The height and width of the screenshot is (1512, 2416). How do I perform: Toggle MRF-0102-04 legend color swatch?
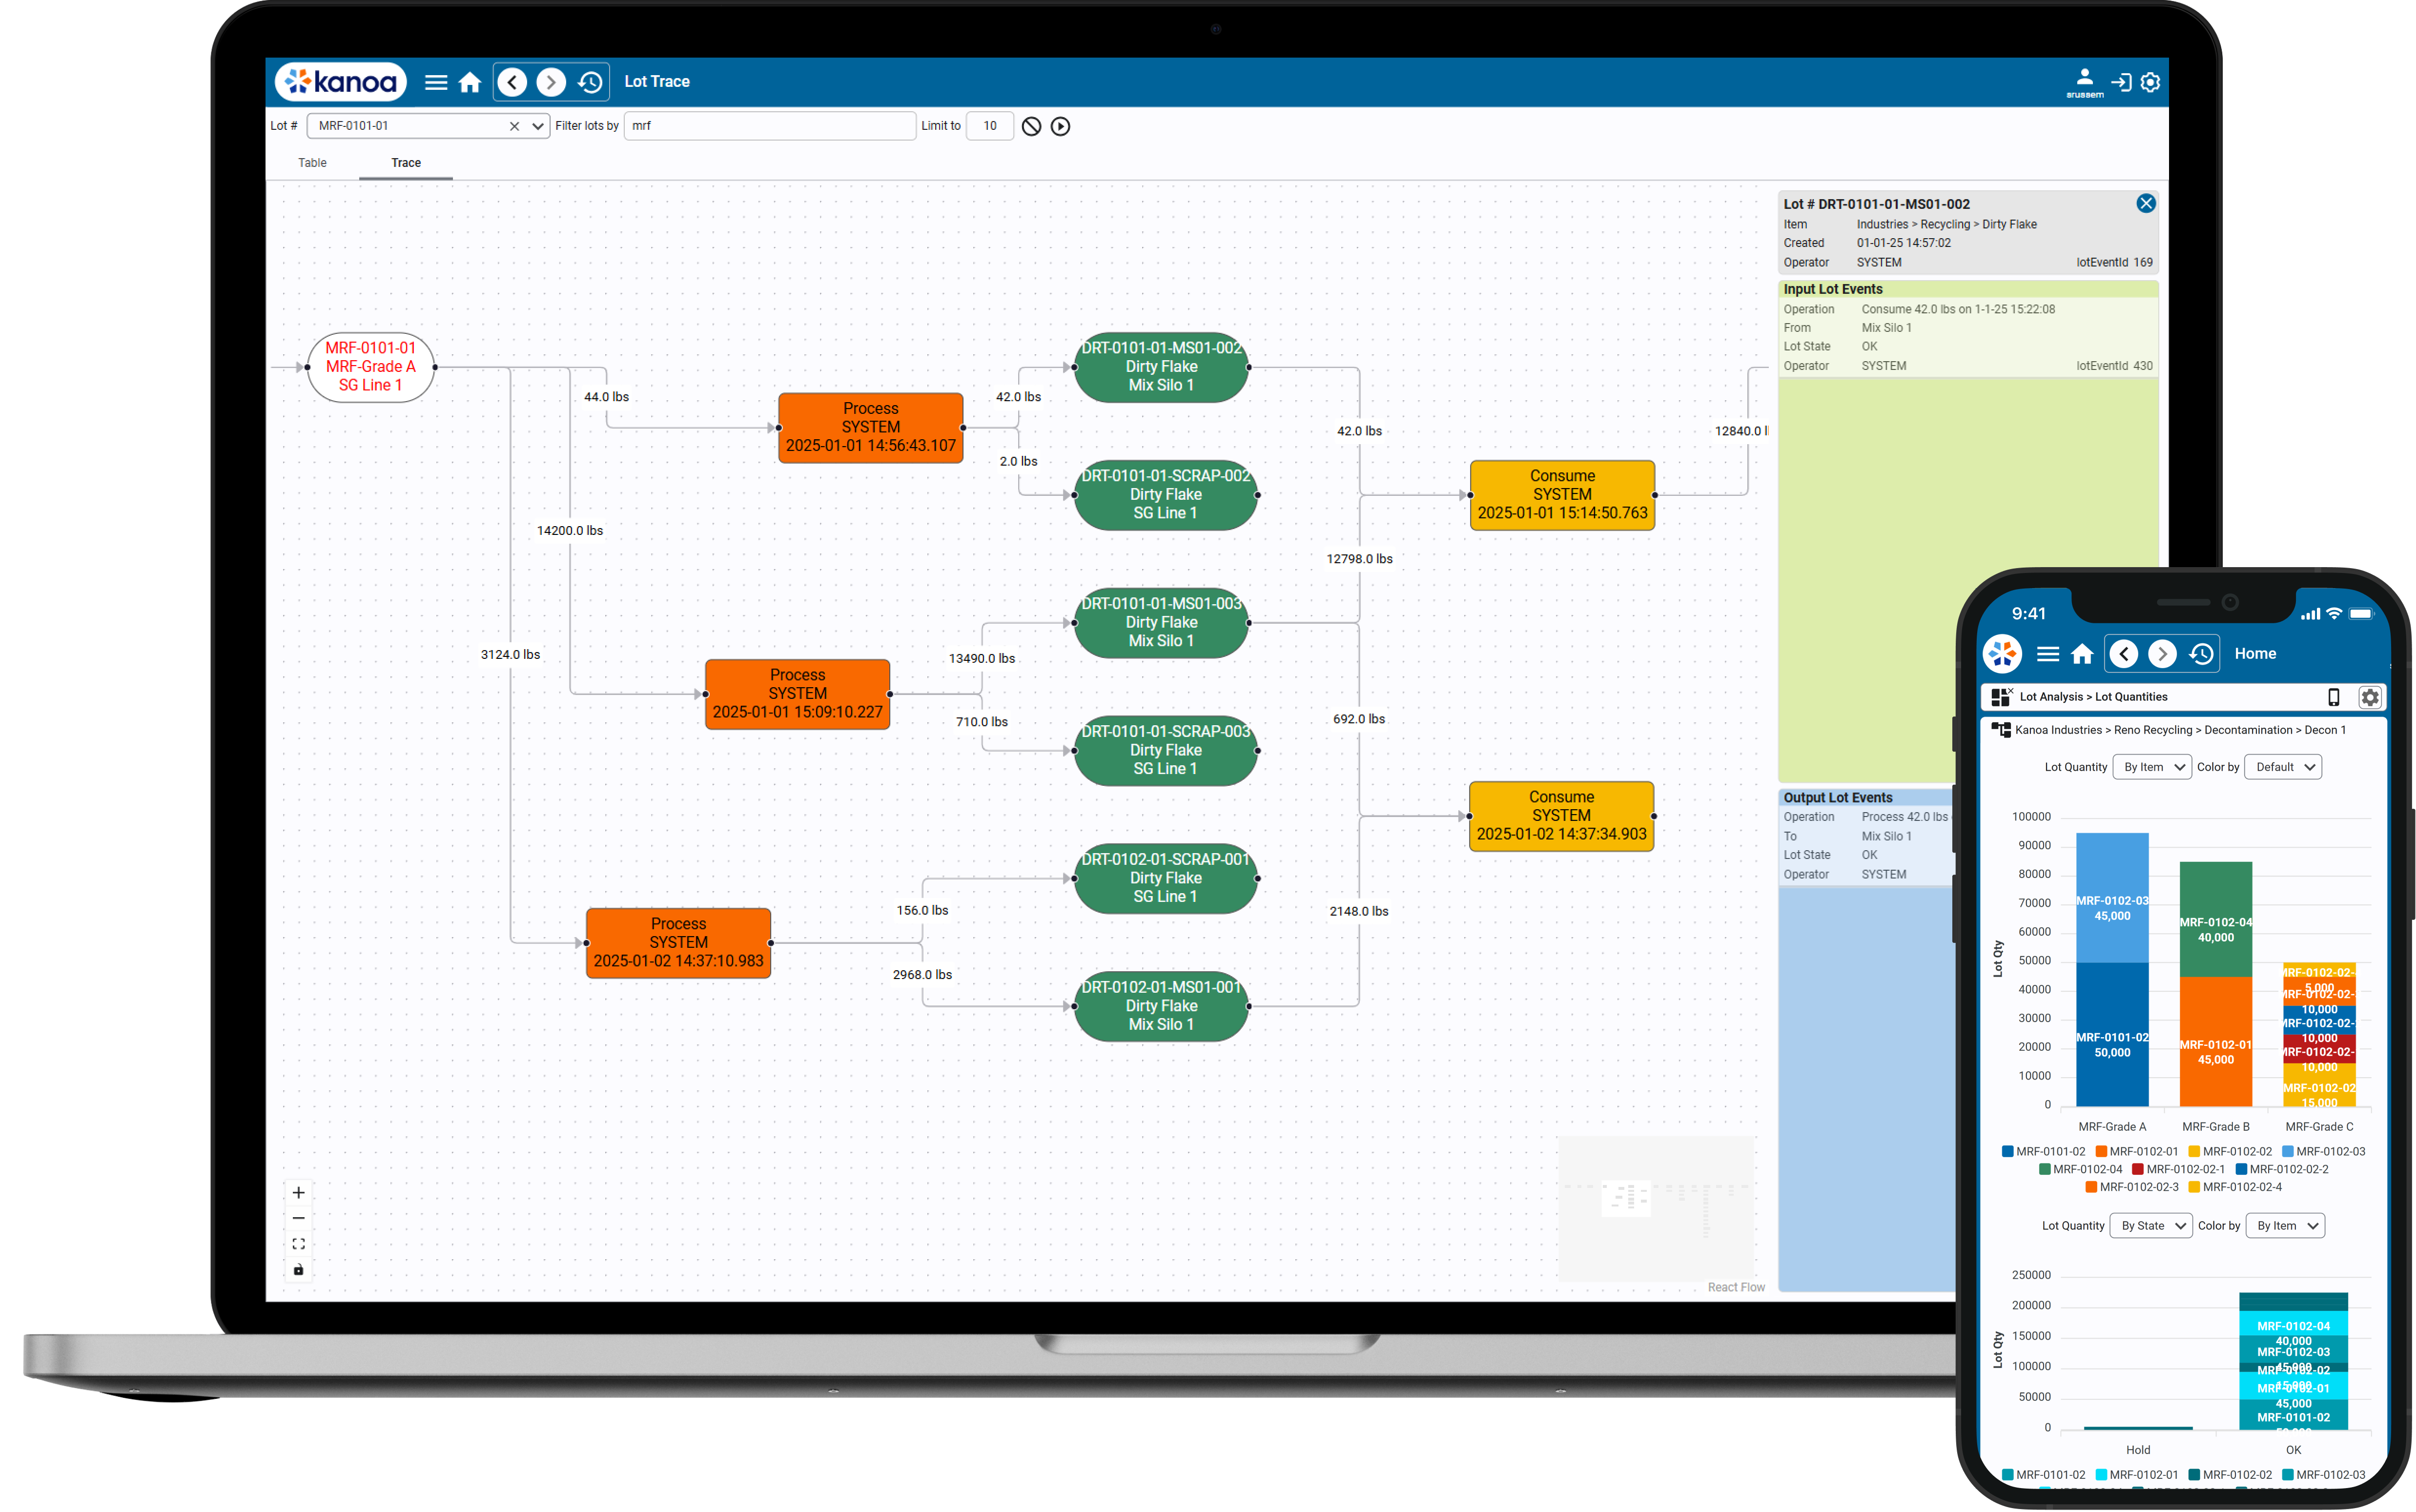click(2045, 1169)
